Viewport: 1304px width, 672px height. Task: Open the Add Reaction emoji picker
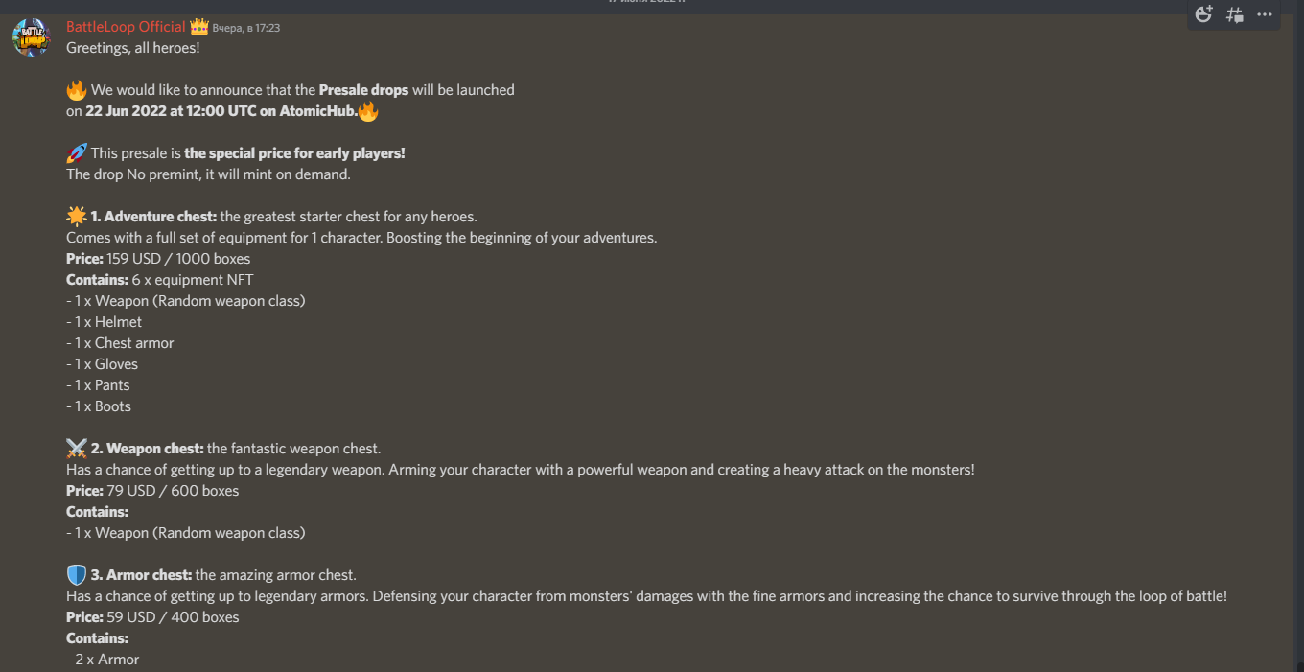coord(1204,14)
